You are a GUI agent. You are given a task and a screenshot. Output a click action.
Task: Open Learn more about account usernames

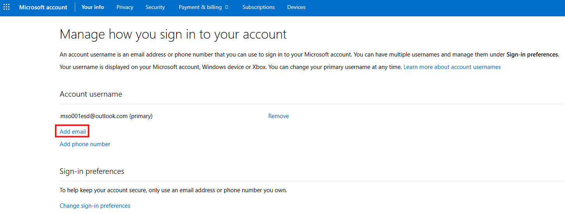click(452, 67)
